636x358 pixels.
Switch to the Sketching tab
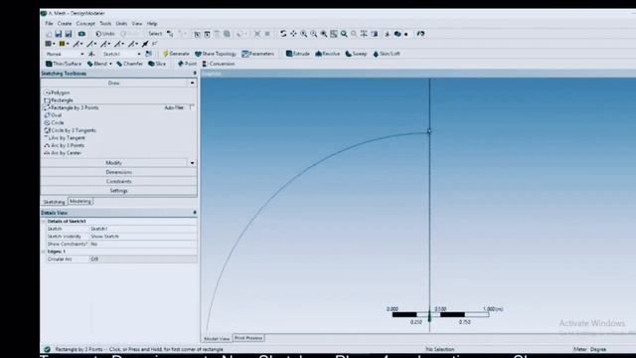point(54,202)
